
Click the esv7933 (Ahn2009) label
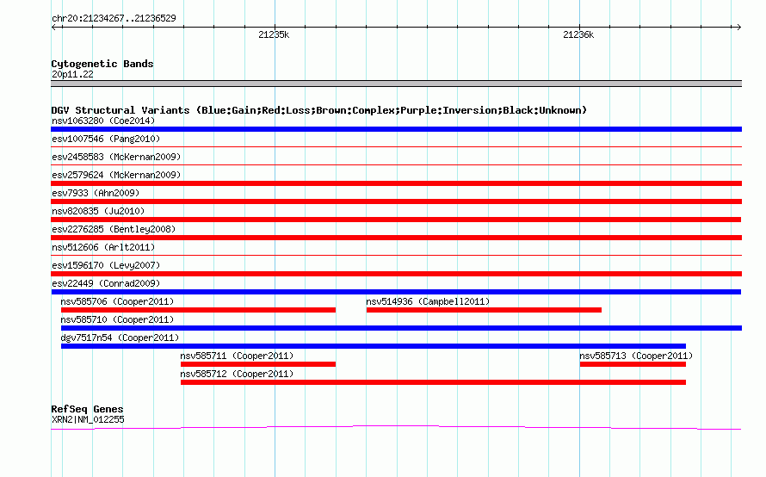96,193
